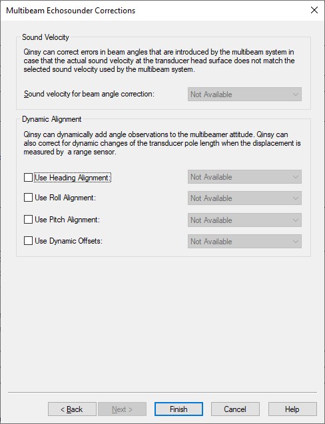
Task: Expand the Pitch Alignment source dropdown
Action: point(244,220)
